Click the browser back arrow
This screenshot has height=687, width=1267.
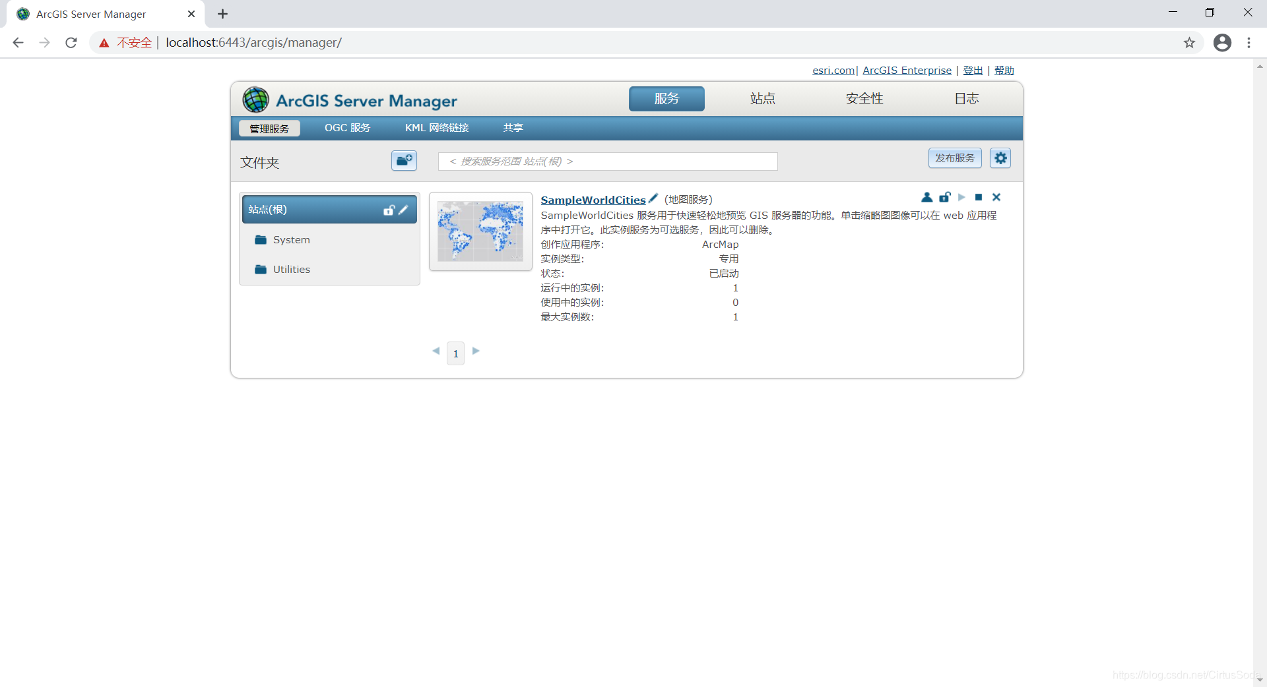pos(18,43)
